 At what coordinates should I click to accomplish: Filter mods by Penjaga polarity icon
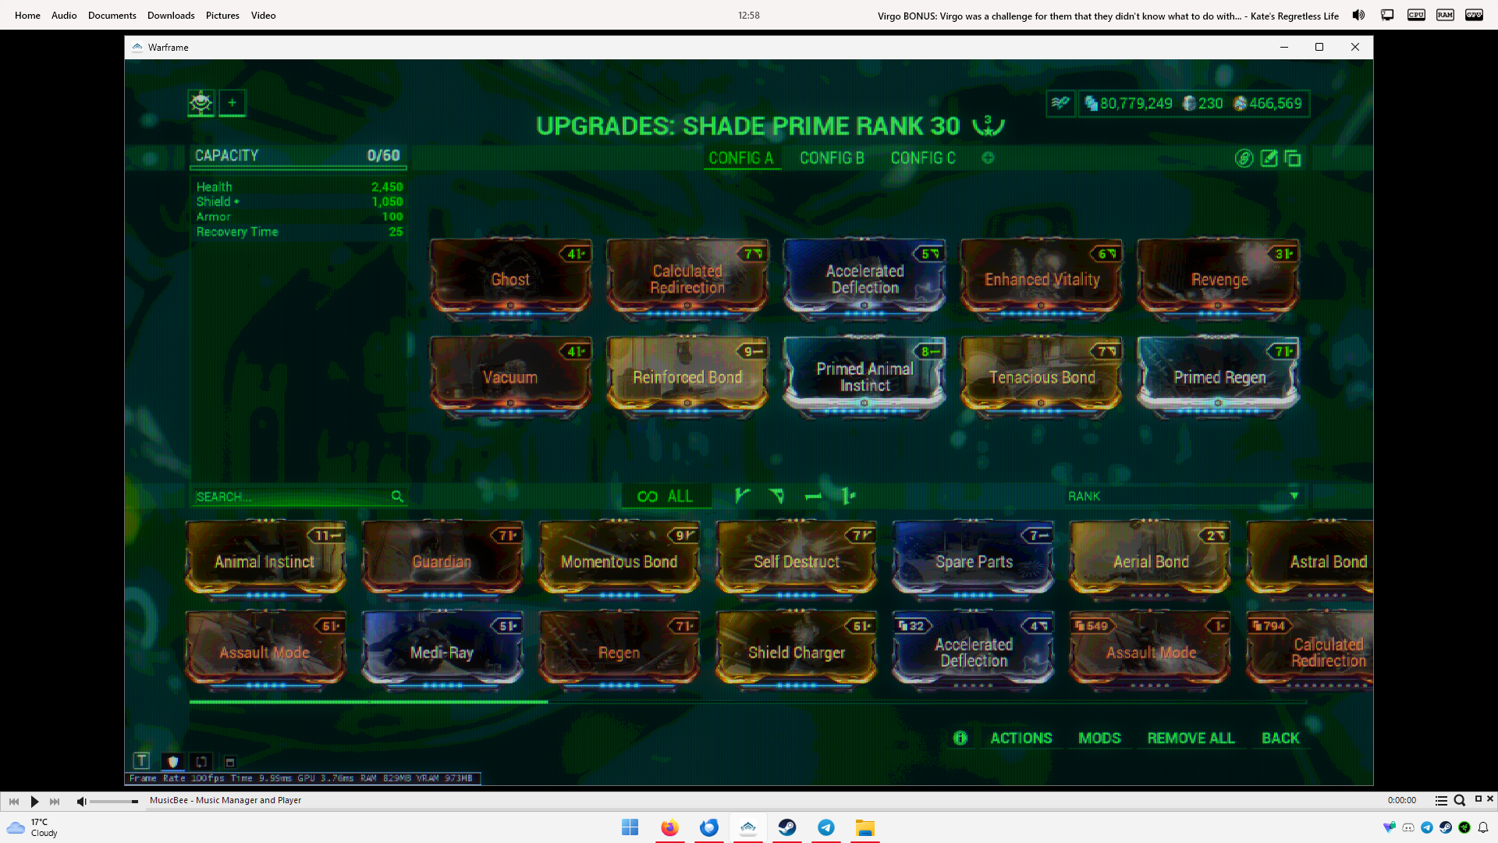[849, 496]
